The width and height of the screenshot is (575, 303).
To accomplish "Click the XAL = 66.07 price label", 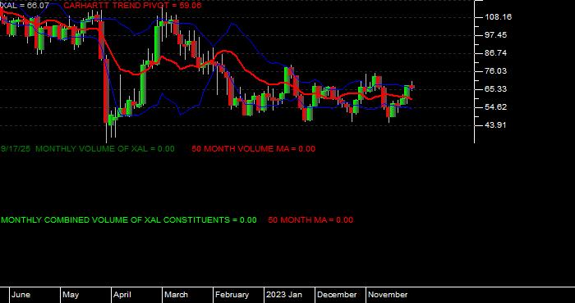I will click(25, 6).
